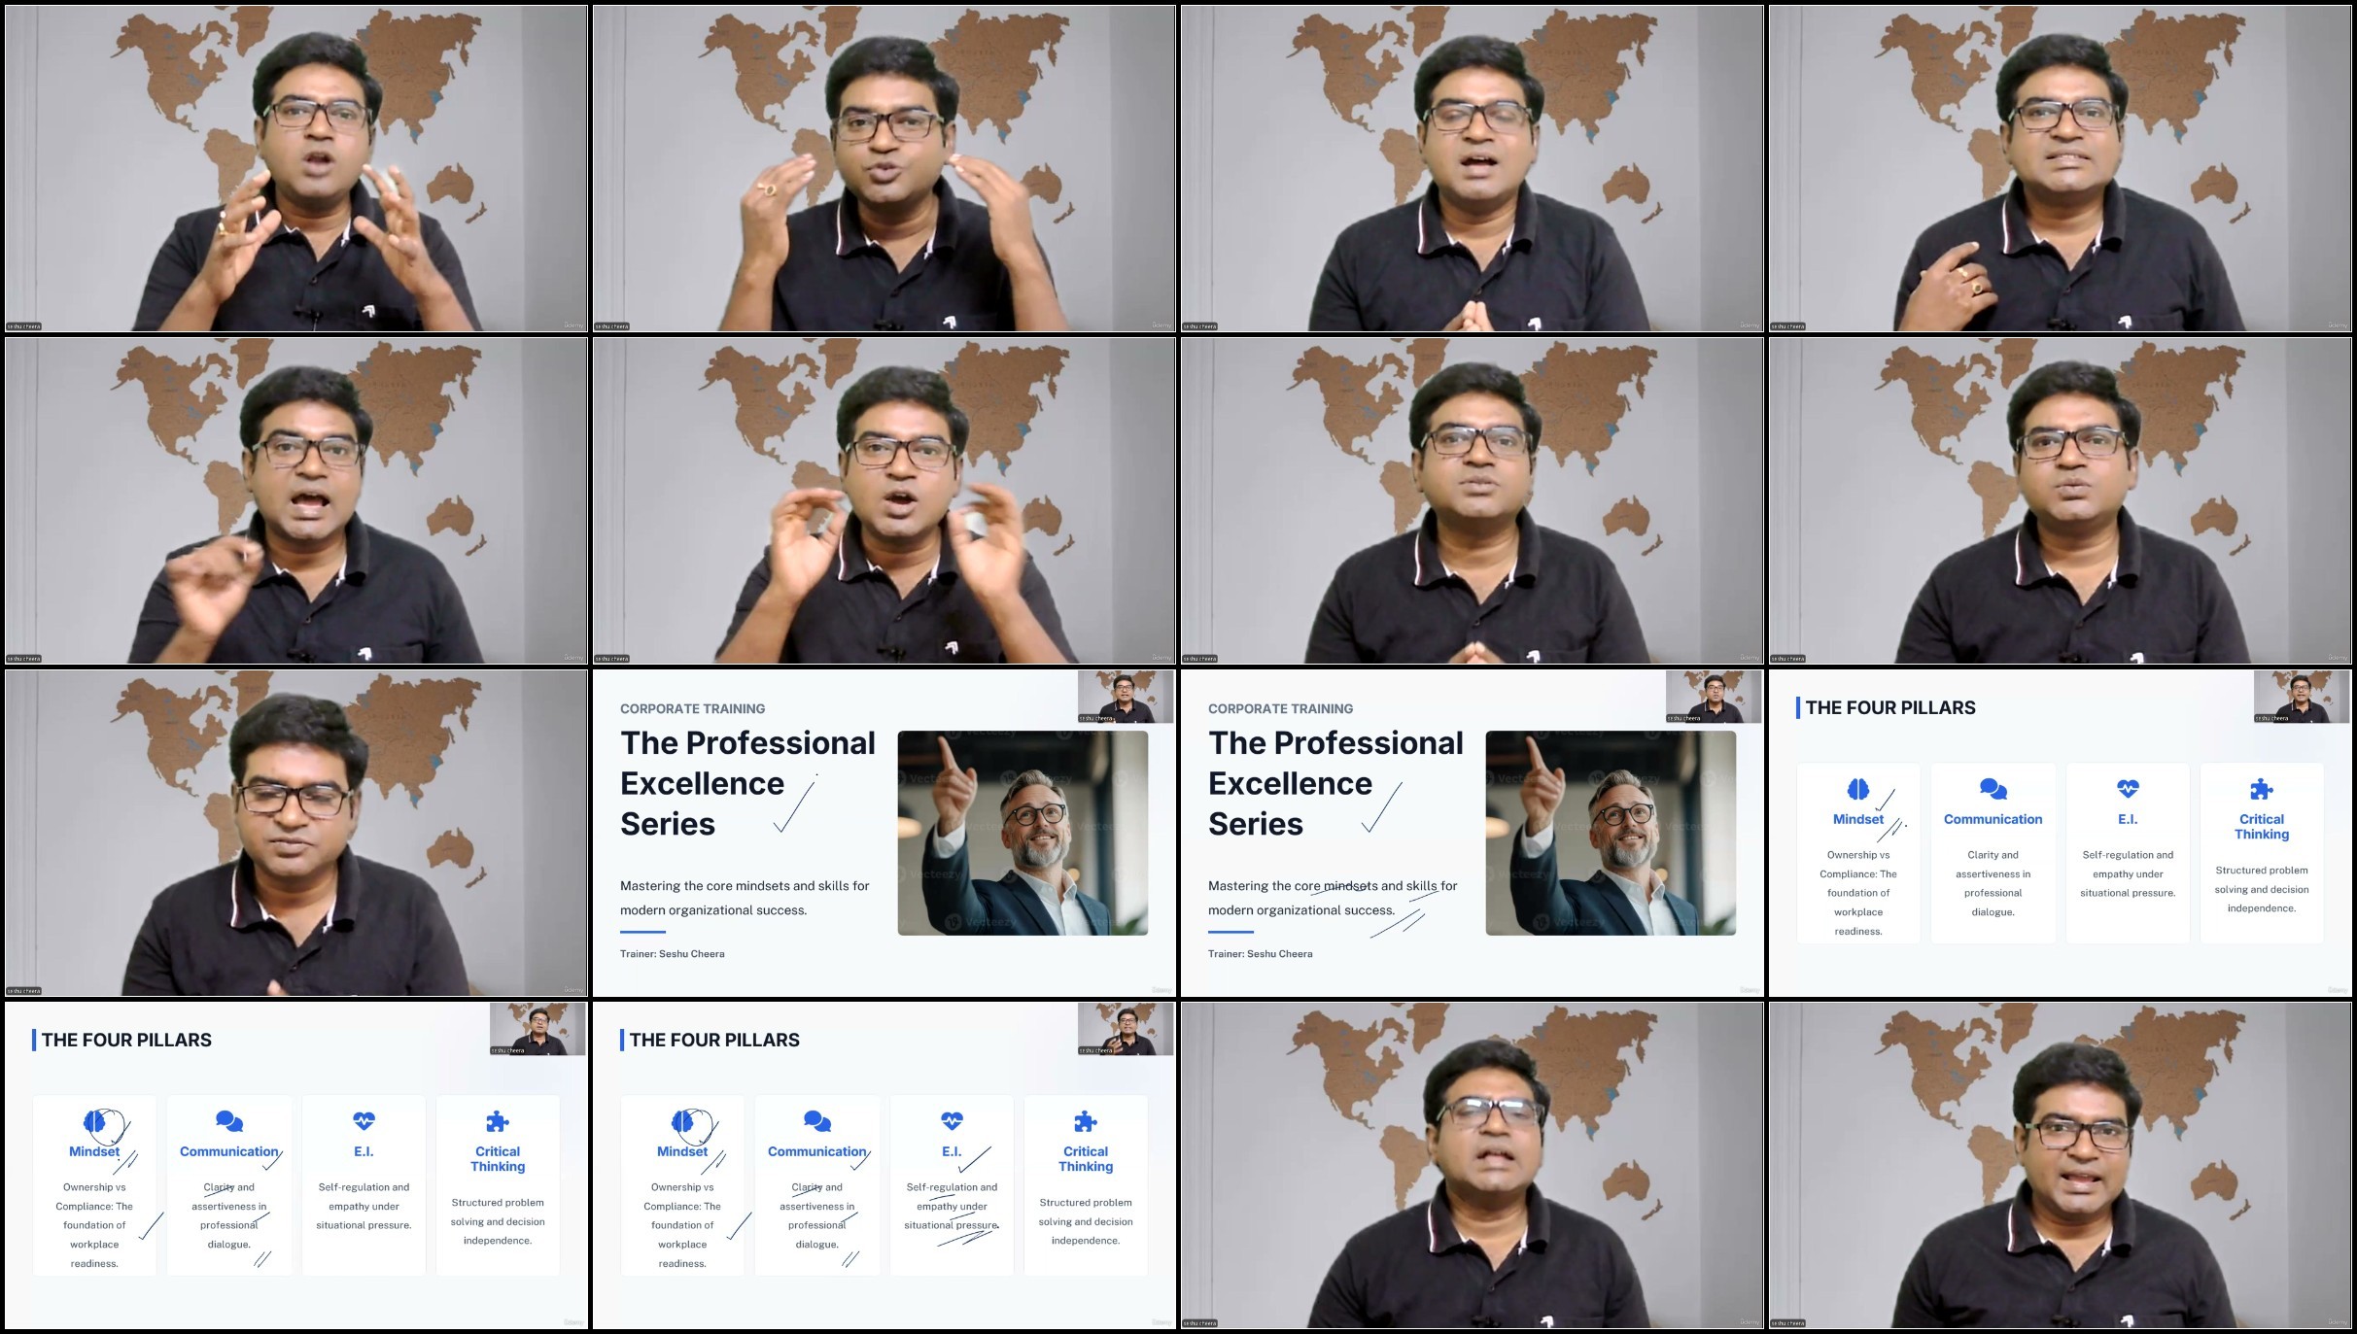Click pointing businessman photo on slide with struck-through subtitle
Viewport: 2357px width, 1334px height.
point(1610,833)
